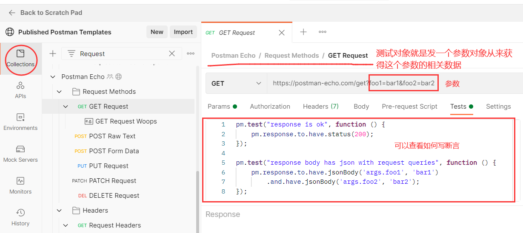Screen dimensions: 523x233
Task: Click the plus icon to create collection
Action: click(x=53, y=53)
